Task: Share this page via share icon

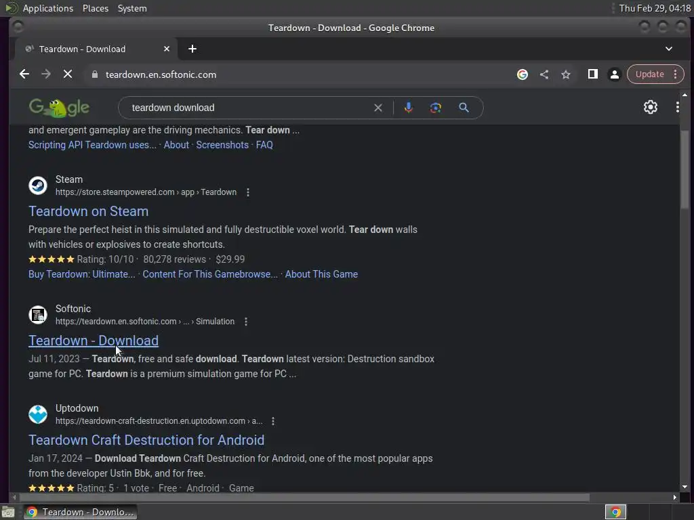Action: [544, 74]
